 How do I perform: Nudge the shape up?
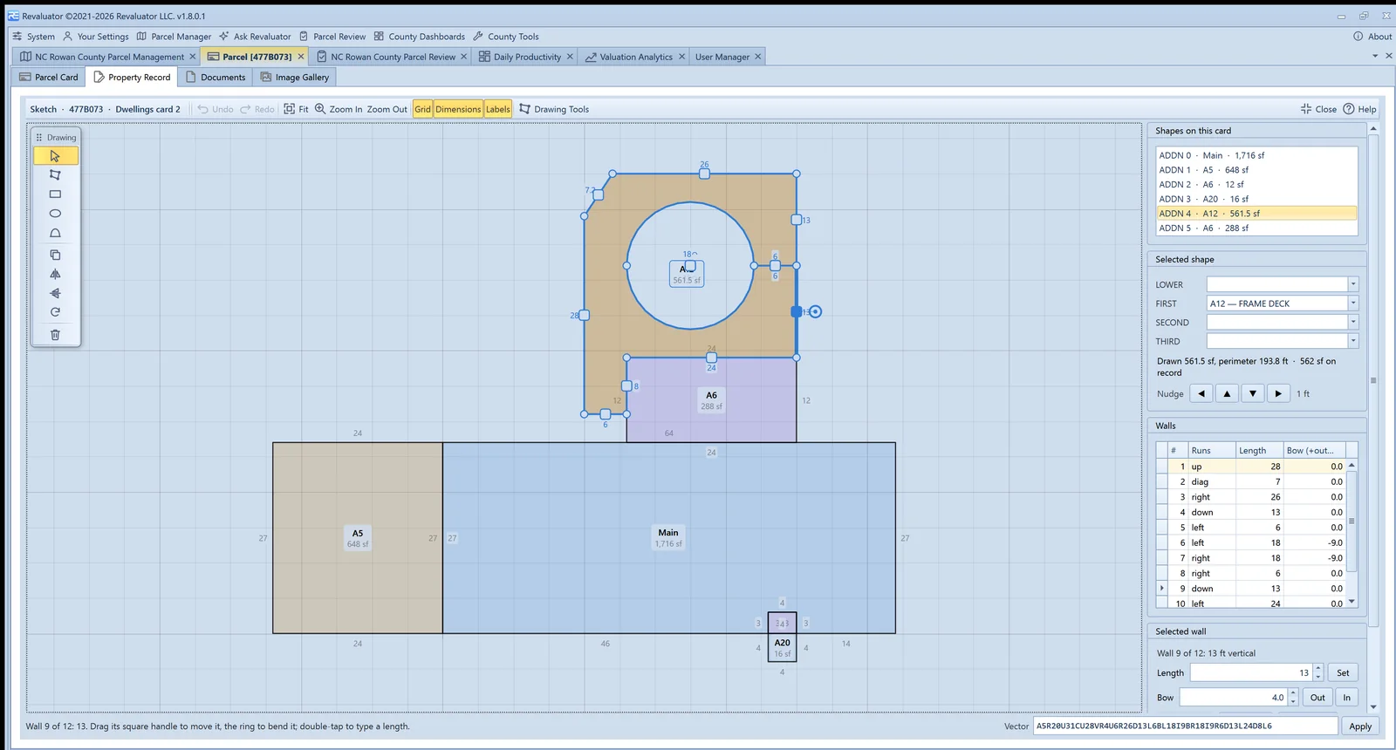[1227, 394]
